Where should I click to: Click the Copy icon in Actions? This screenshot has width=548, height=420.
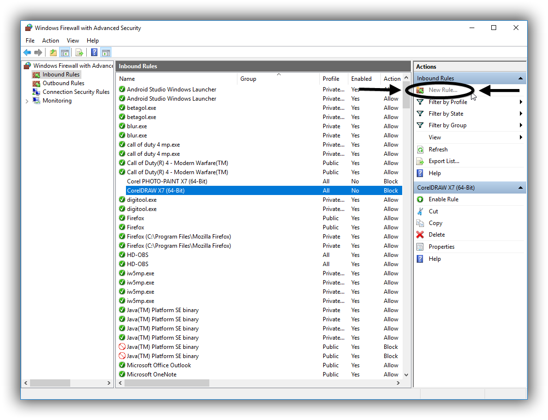pyautogui.click(x=421, y=223)
